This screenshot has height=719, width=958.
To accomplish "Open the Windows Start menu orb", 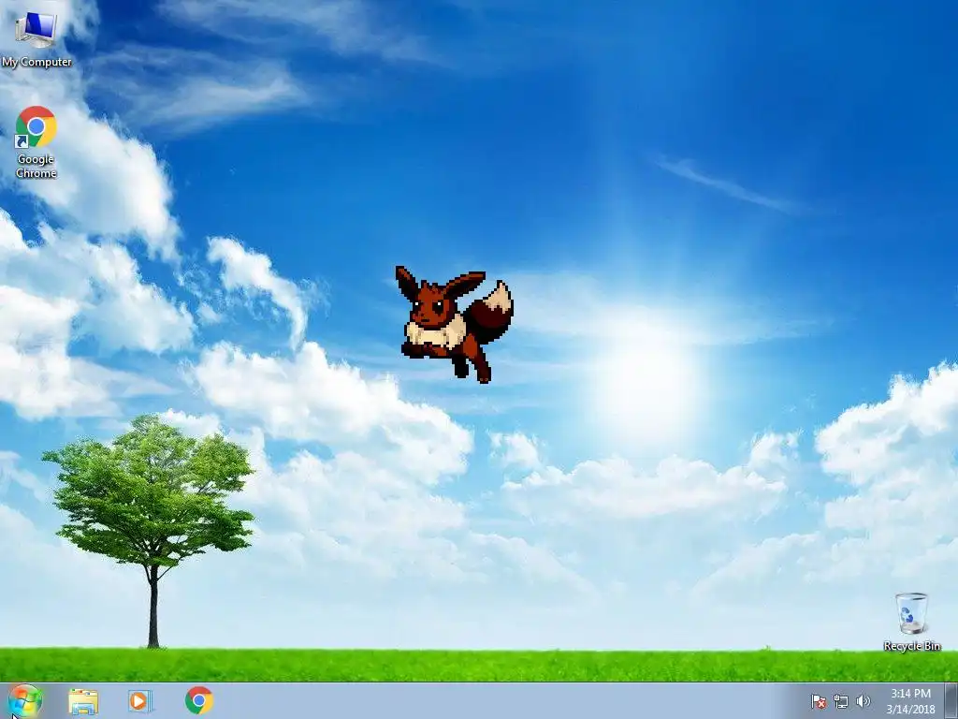I will tap(25, 701).
